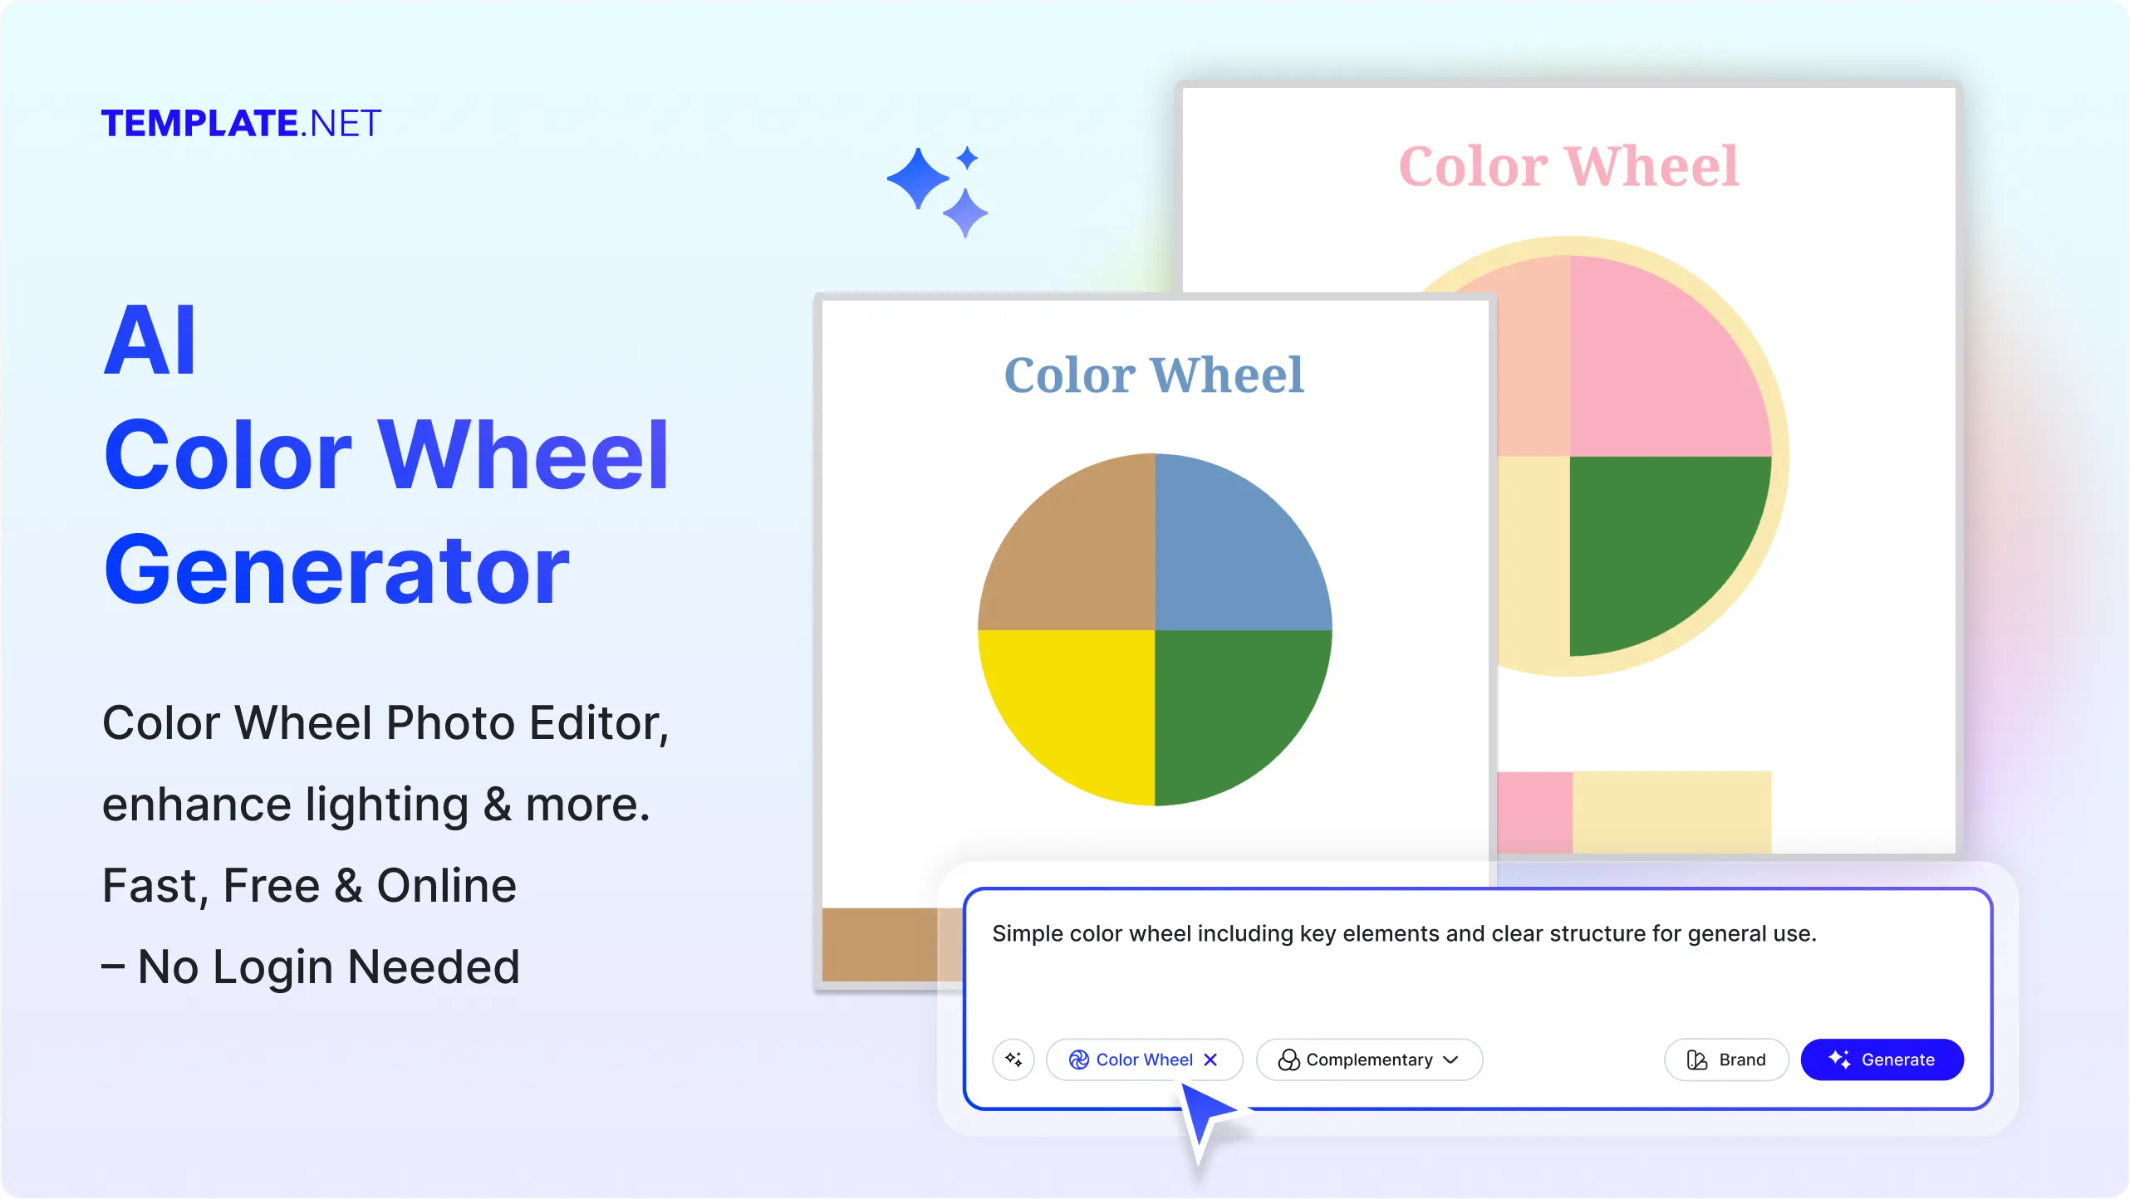Viewport: 2130px width, 1199px height.
Task: Click the palette icon inside the Brand button
Action: click(1697, 1060)
